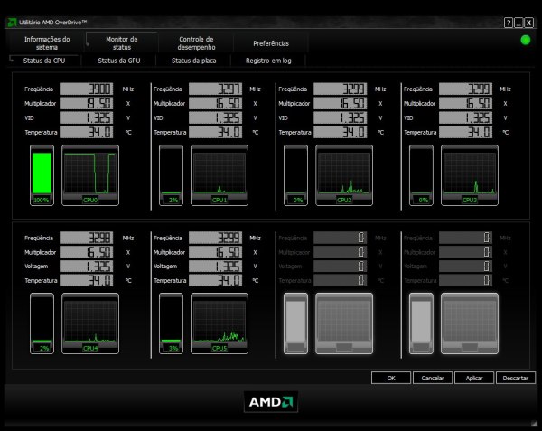Viewport: 542px width, 431px height.
Task: Click the CPU0 frequency value 3900
Action: [x=86, y=89]
